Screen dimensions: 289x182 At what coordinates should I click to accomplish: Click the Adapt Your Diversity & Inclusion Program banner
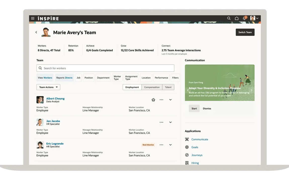[220, 83]
